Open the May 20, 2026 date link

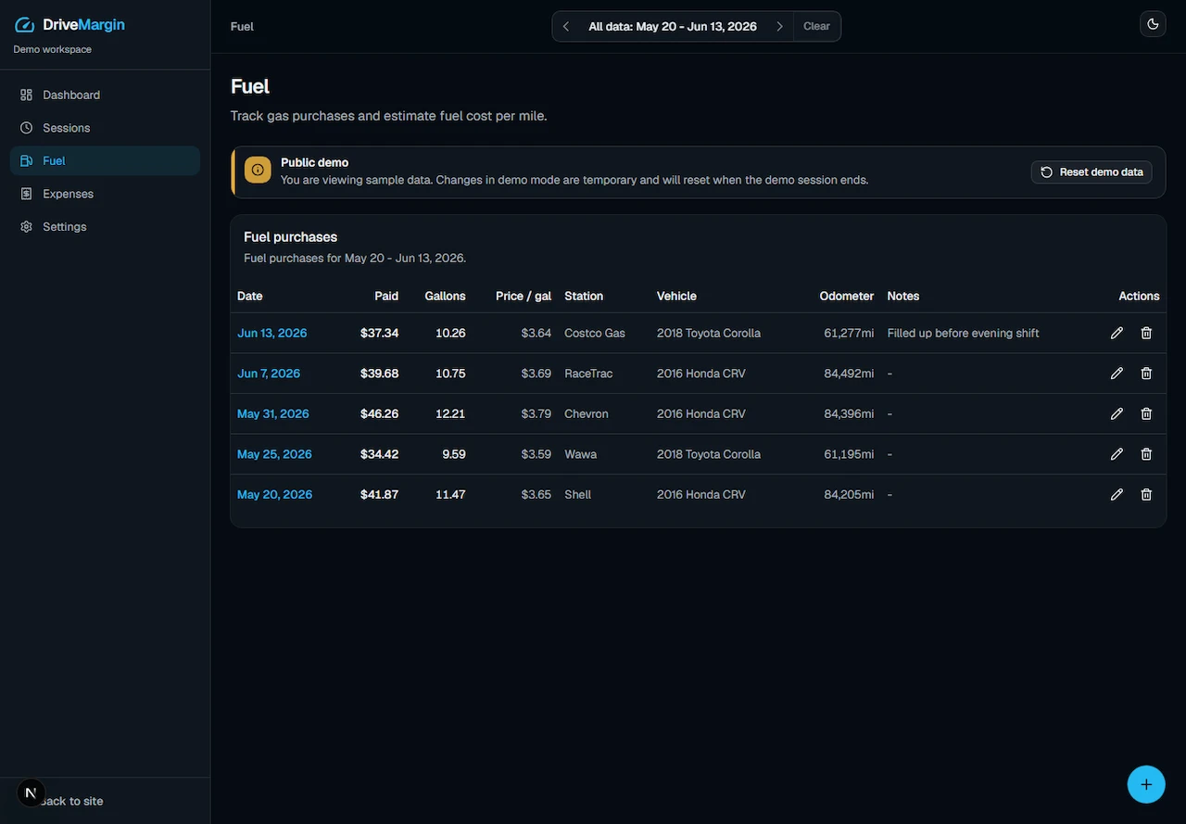(274, 494)
